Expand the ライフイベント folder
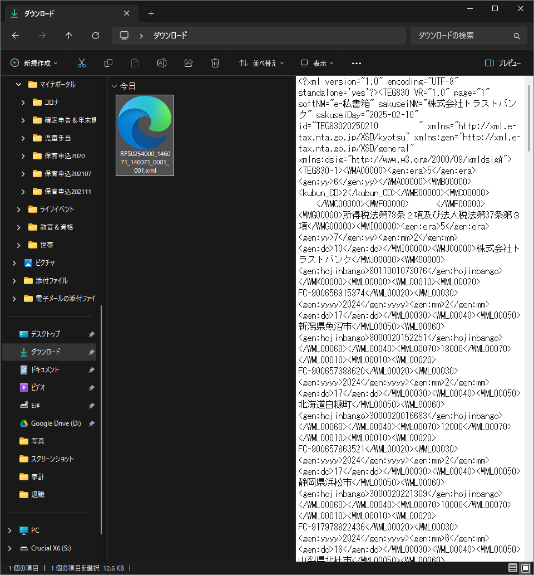This screenshot has width=534, height=575. pos(19,209)
